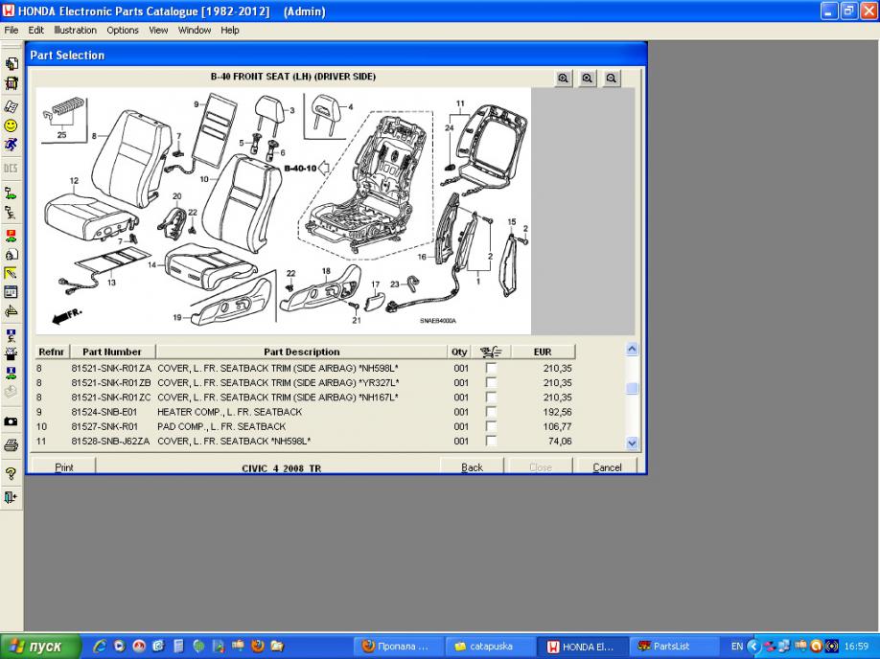Click price 106,77 in EUR column
Image resolution: width=880 pixels, height=659 pixels.
(557, 426)
